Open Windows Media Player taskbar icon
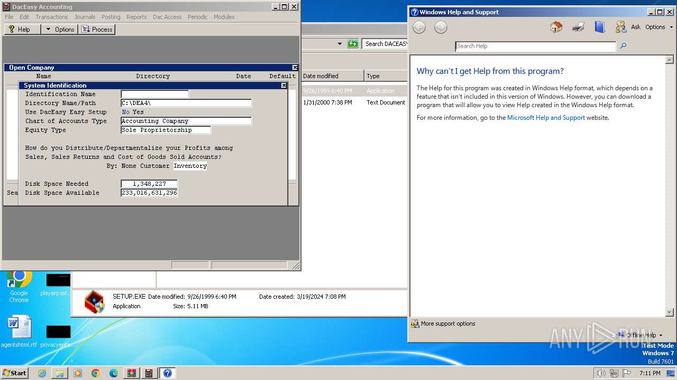 coord(78,373)
